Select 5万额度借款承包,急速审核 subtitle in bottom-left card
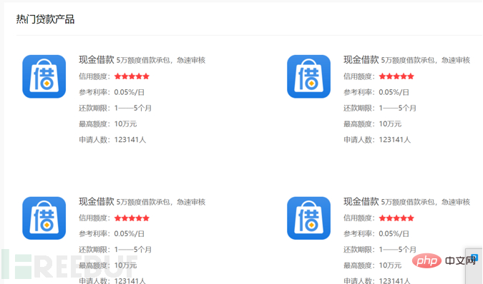The height and width of the screenshot is (284, 483). click(161, 202)
